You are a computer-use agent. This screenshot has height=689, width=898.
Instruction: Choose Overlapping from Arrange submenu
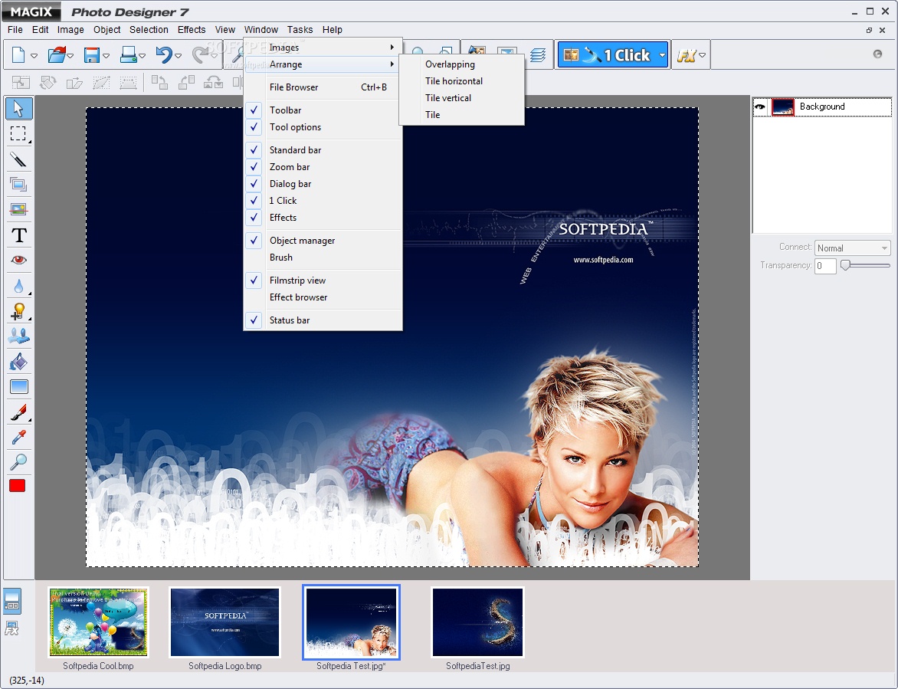[461, 64]
